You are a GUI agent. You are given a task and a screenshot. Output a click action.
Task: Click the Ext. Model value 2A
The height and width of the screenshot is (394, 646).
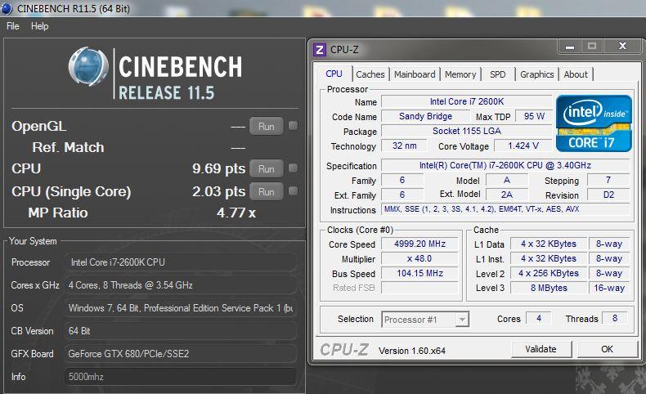(x=507, y=195)
